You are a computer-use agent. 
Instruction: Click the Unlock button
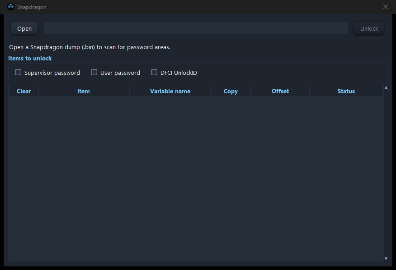[x=369, y=28]
